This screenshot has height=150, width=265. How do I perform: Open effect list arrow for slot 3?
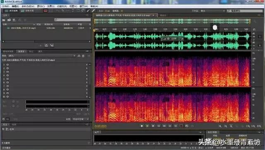coord(87,72)
